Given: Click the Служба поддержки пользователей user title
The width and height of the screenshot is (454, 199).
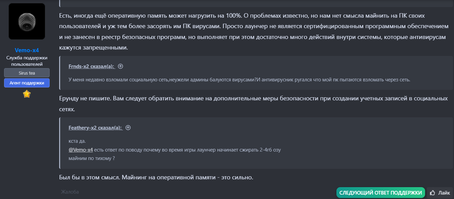Looking at the screenshot, I should click(x=27, y=61).
